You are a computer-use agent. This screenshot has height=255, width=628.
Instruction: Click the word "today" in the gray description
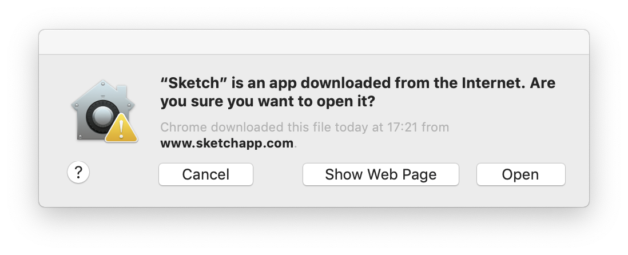pos(351,127)
